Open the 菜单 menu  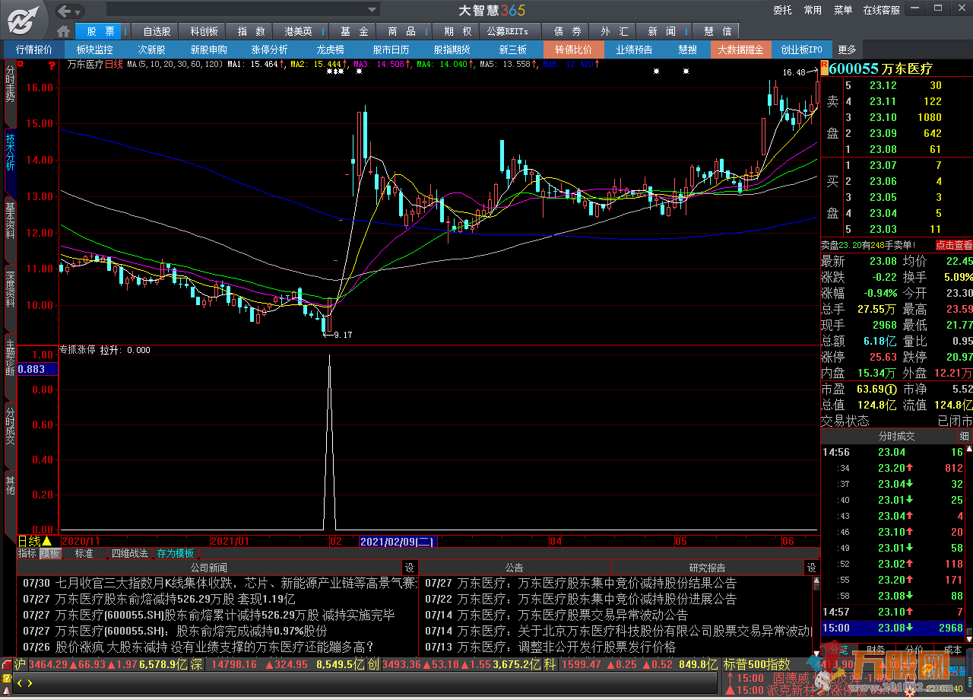coord(843,10)
